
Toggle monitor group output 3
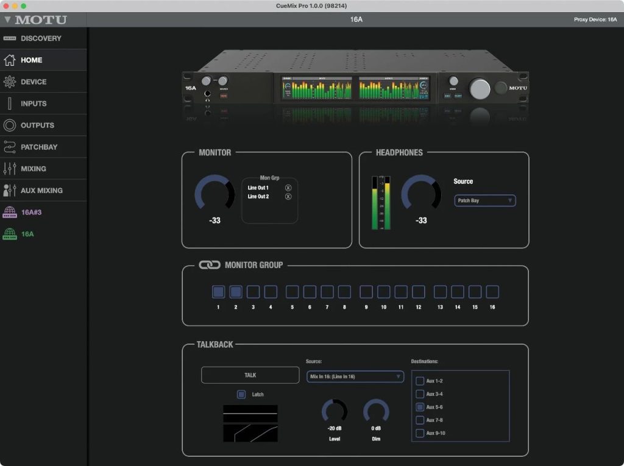(253, 292)
